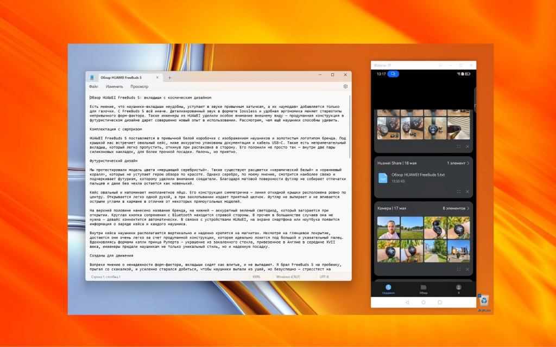Tap the phone Recents navigation square

pos(440,303)
